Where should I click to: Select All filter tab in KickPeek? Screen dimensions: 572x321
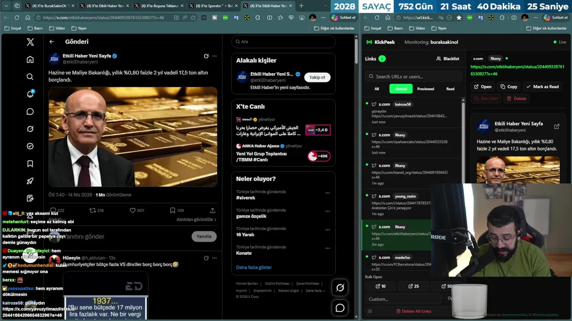pos(377,89)
